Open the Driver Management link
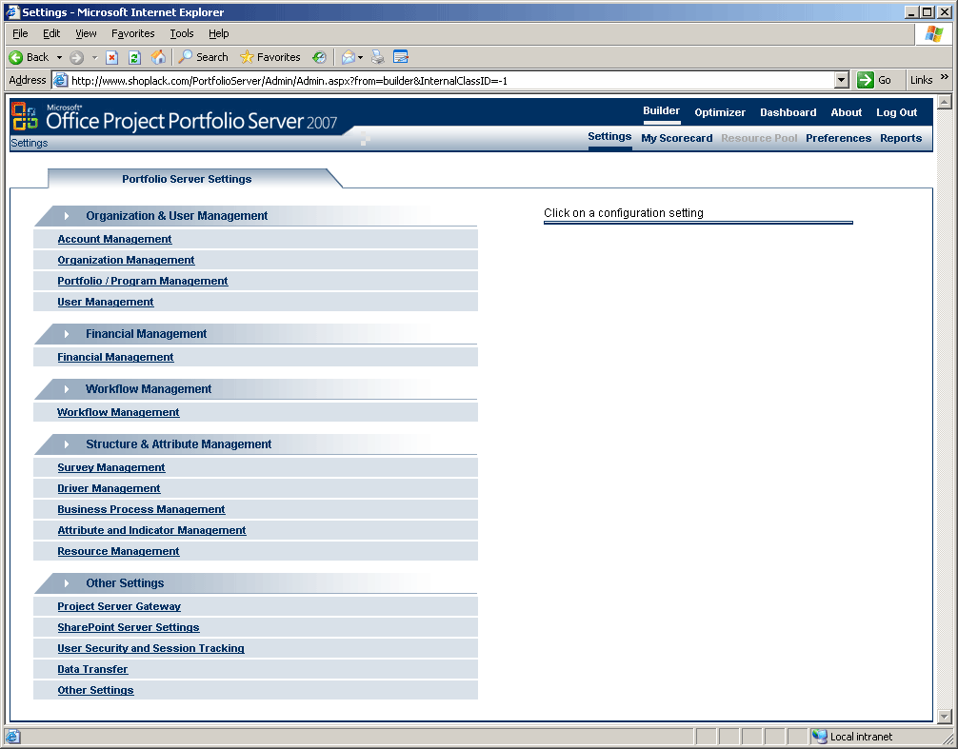The image size is (958, 749). coord(109,488)
